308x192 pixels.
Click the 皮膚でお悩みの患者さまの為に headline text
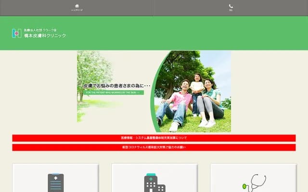(x=117, y=86)
